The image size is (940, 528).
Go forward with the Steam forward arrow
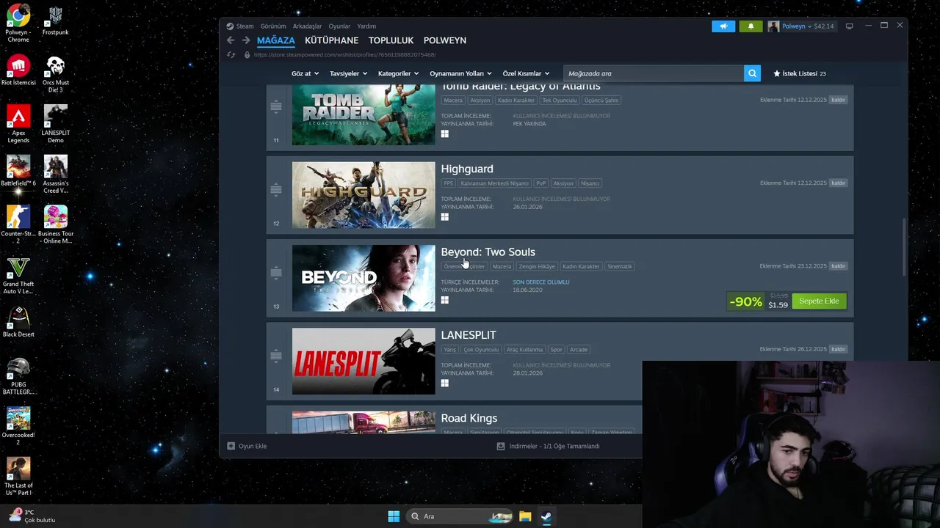246,40
